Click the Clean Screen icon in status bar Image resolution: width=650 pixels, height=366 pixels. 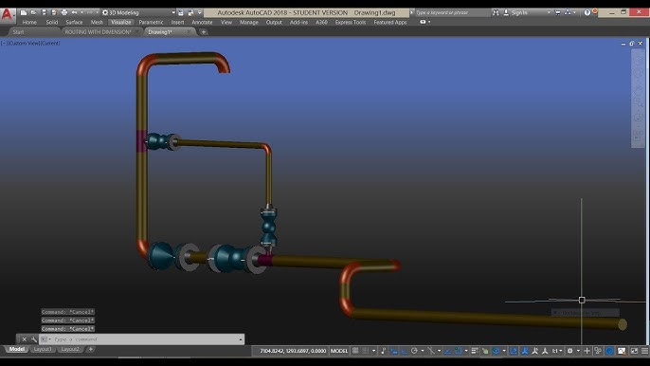coord(634,351)
